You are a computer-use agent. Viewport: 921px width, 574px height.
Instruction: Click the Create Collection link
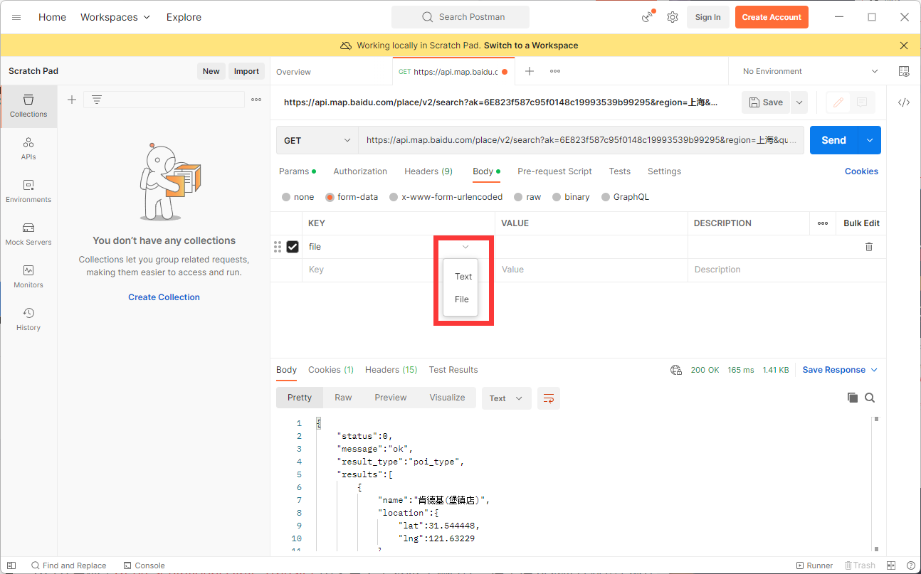164,297
